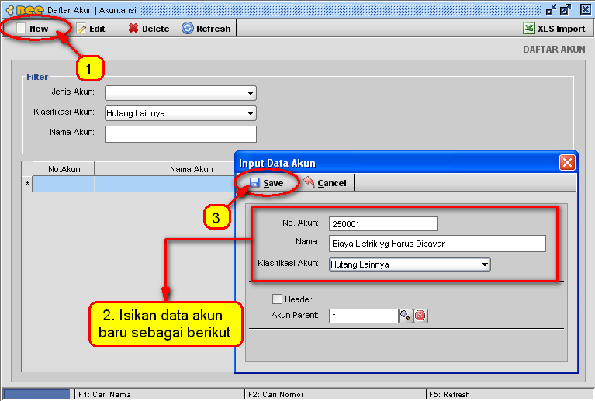Open XLS Import
This screenshot has height=401, width=595.
click(x=555, y=29)
